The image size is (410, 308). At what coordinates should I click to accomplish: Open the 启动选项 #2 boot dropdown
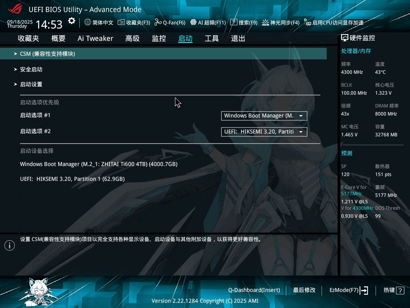point(263,132)
